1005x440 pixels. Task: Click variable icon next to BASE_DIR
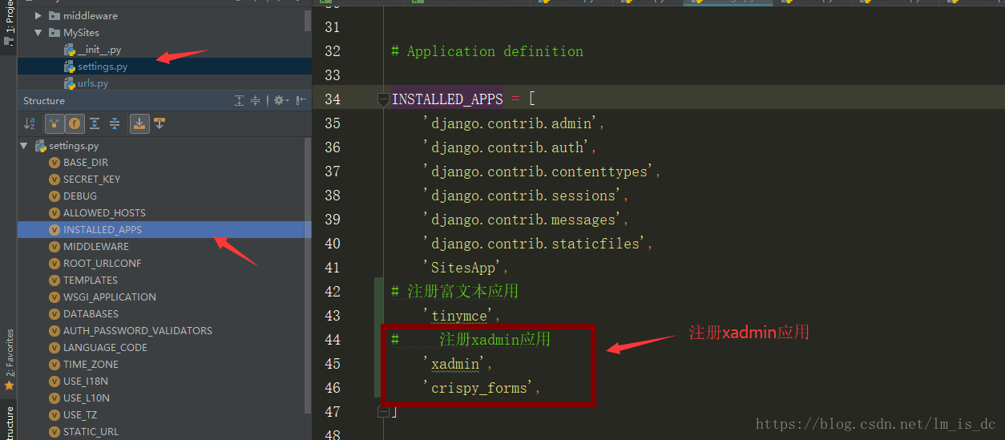click(x=54, y=163)
